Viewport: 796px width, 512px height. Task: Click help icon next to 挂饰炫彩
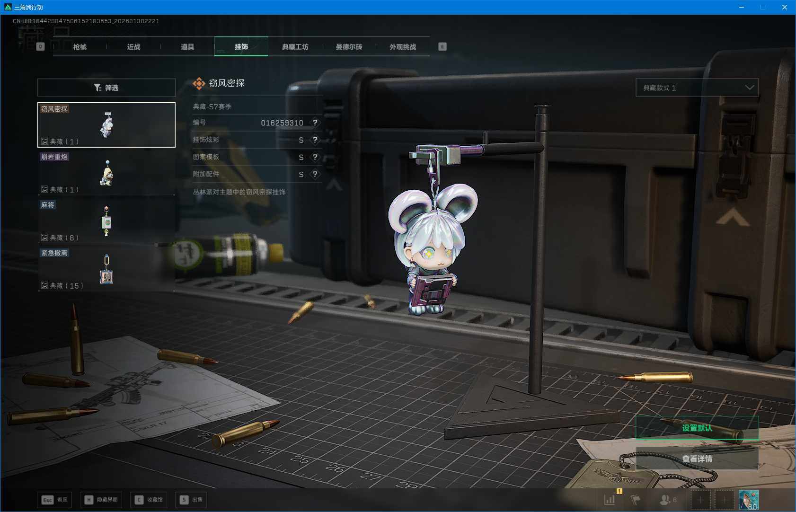315,140
